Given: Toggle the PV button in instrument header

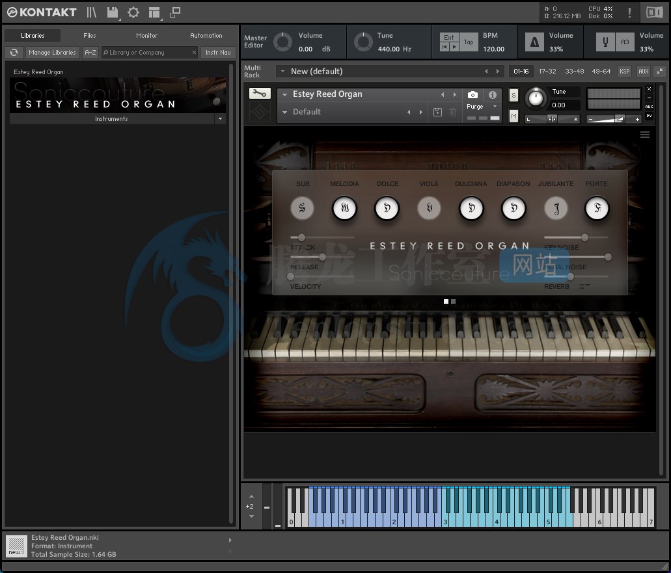Looking at the screenshot, I should point(649,116).
